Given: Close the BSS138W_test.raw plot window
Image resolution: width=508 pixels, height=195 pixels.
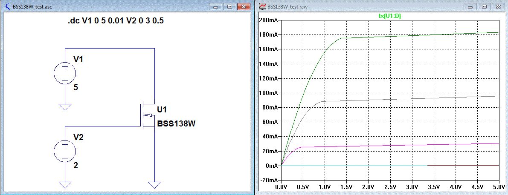Looking at the screenshot, I should pyautogui.click(x=498, y=6).
